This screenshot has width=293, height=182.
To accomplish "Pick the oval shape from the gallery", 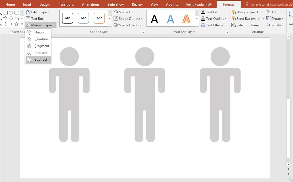I will tap(11, 13).
